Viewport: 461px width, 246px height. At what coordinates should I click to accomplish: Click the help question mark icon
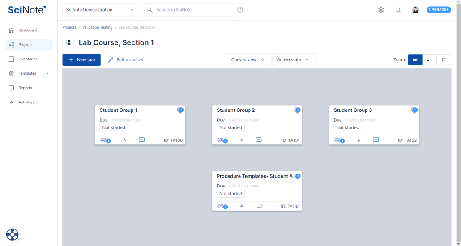(240, 10)
